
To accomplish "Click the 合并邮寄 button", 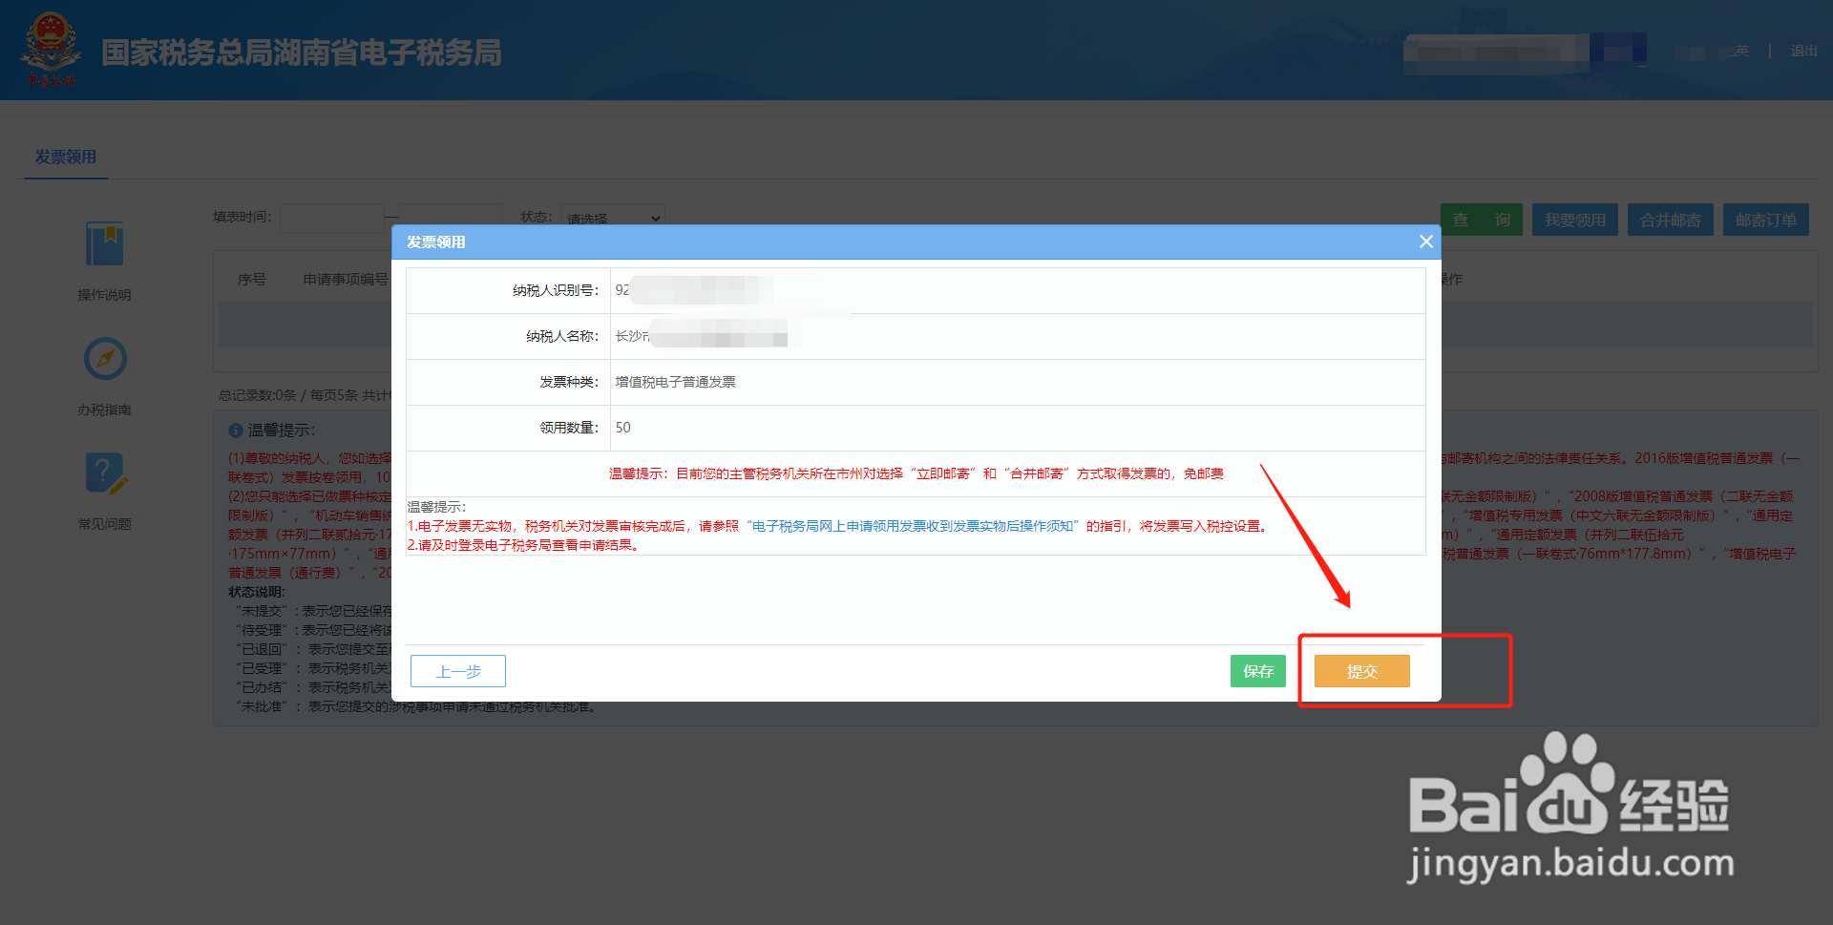I will point(1671,220).
